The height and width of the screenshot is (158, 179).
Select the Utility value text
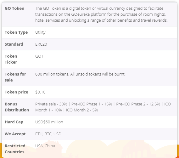(40, 32)
